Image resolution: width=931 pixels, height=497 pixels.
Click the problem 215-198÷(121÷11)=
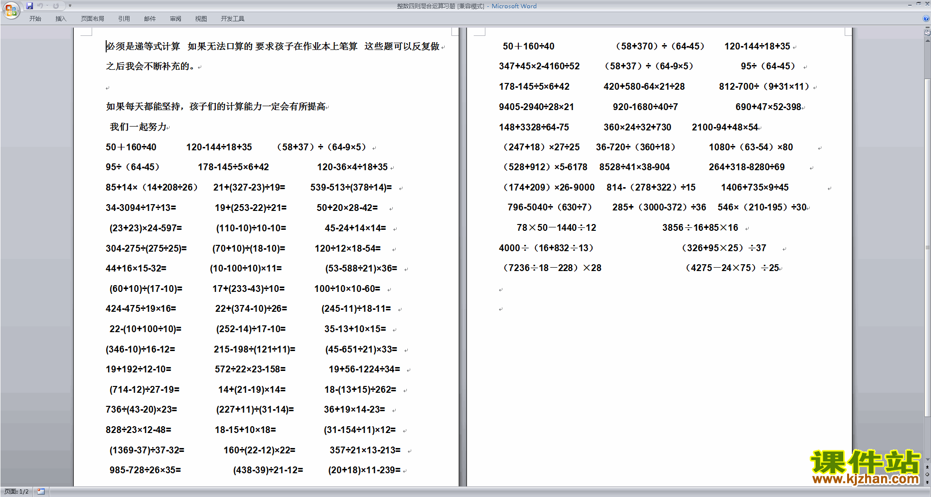[255, 349]
